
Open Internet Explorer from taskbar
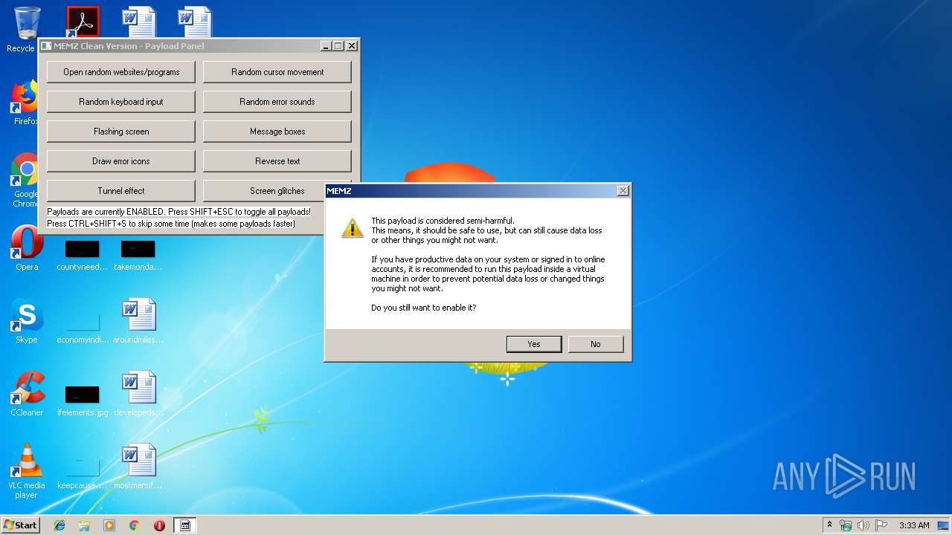tap(59, 525)
